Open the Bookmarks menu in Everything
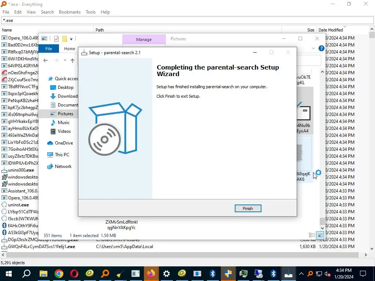Viewport: 375px width, 281px height. [x=70, y=12]
